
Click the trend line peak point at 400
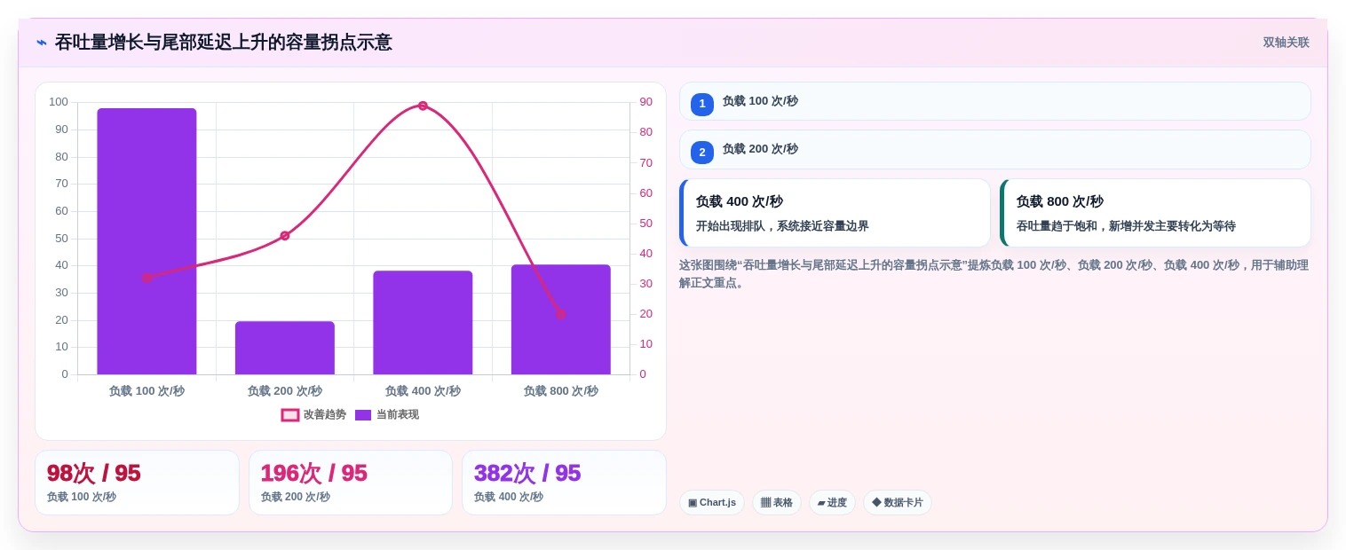pyautogui.click(x=423, y=106)
